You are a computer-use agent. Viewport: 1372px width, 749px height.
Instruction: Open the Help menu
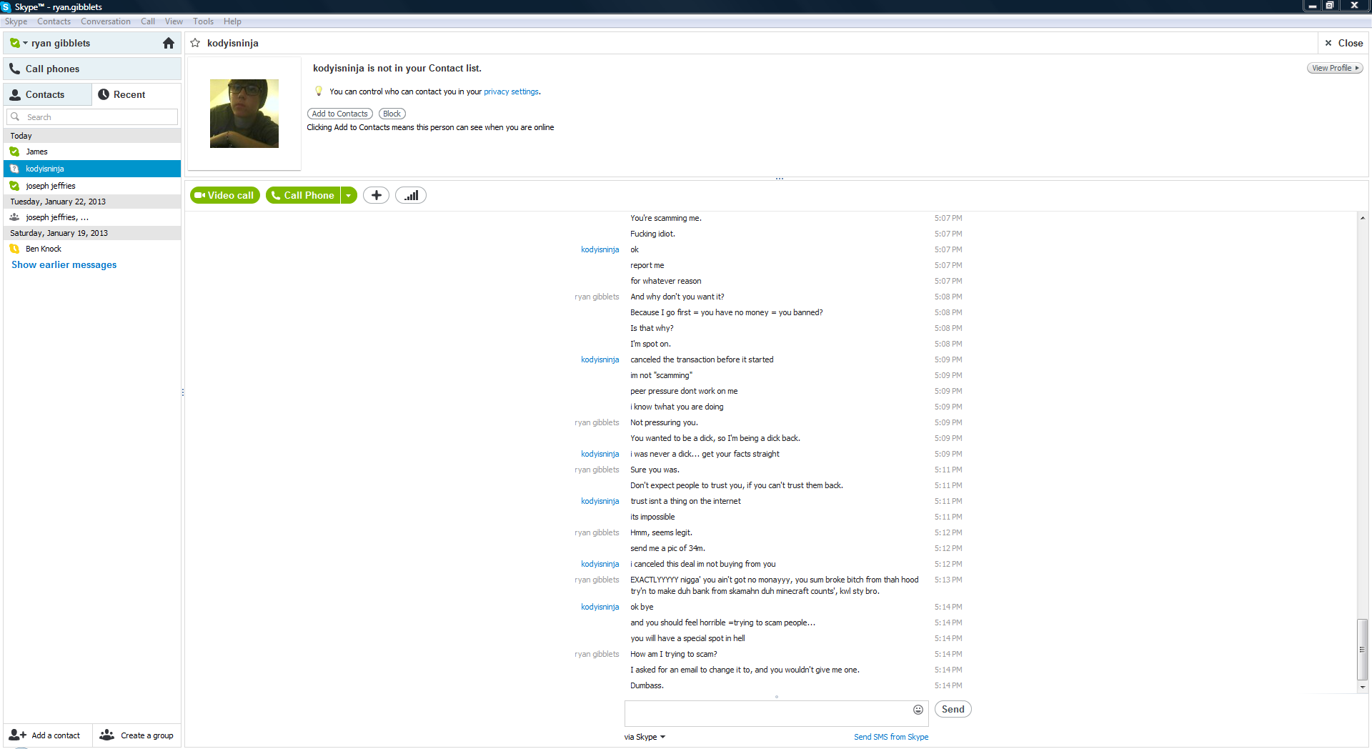[232, 21]
